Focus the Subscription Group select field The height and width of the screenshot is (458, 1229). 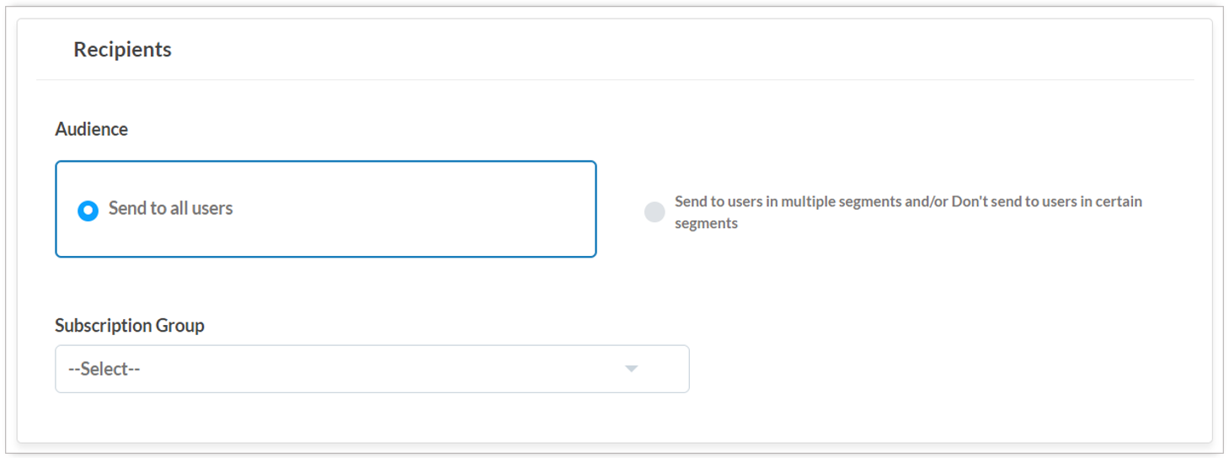[x=372, y=369]
